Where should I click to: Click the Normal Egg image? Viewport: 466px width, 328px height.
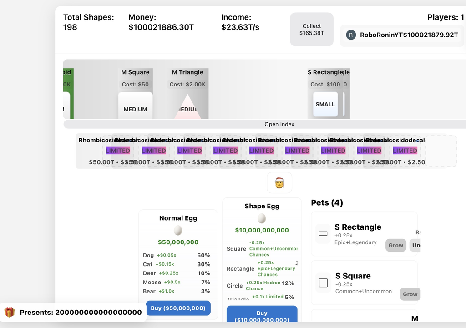point(178,230)
